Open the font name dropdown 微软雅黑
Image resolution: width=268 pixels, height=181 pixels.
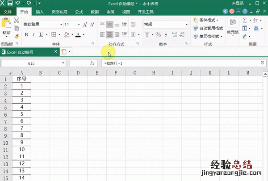[42, 25]
